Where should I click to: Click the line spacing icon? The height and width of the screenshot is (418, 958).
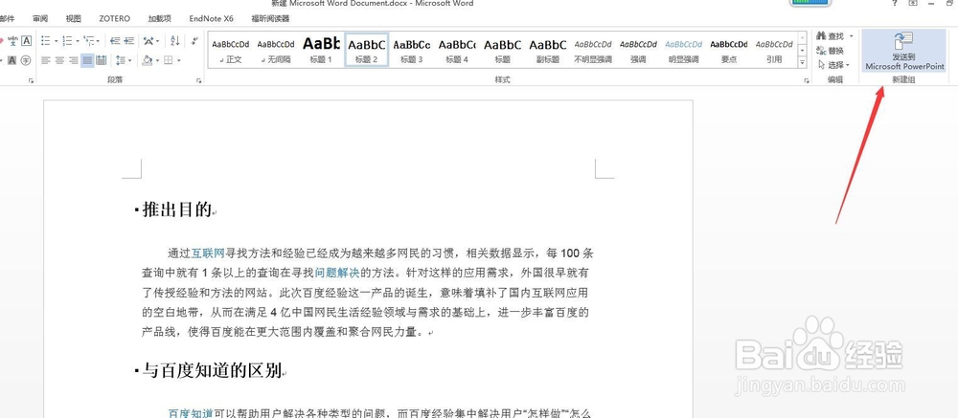(x=121, y=60)
